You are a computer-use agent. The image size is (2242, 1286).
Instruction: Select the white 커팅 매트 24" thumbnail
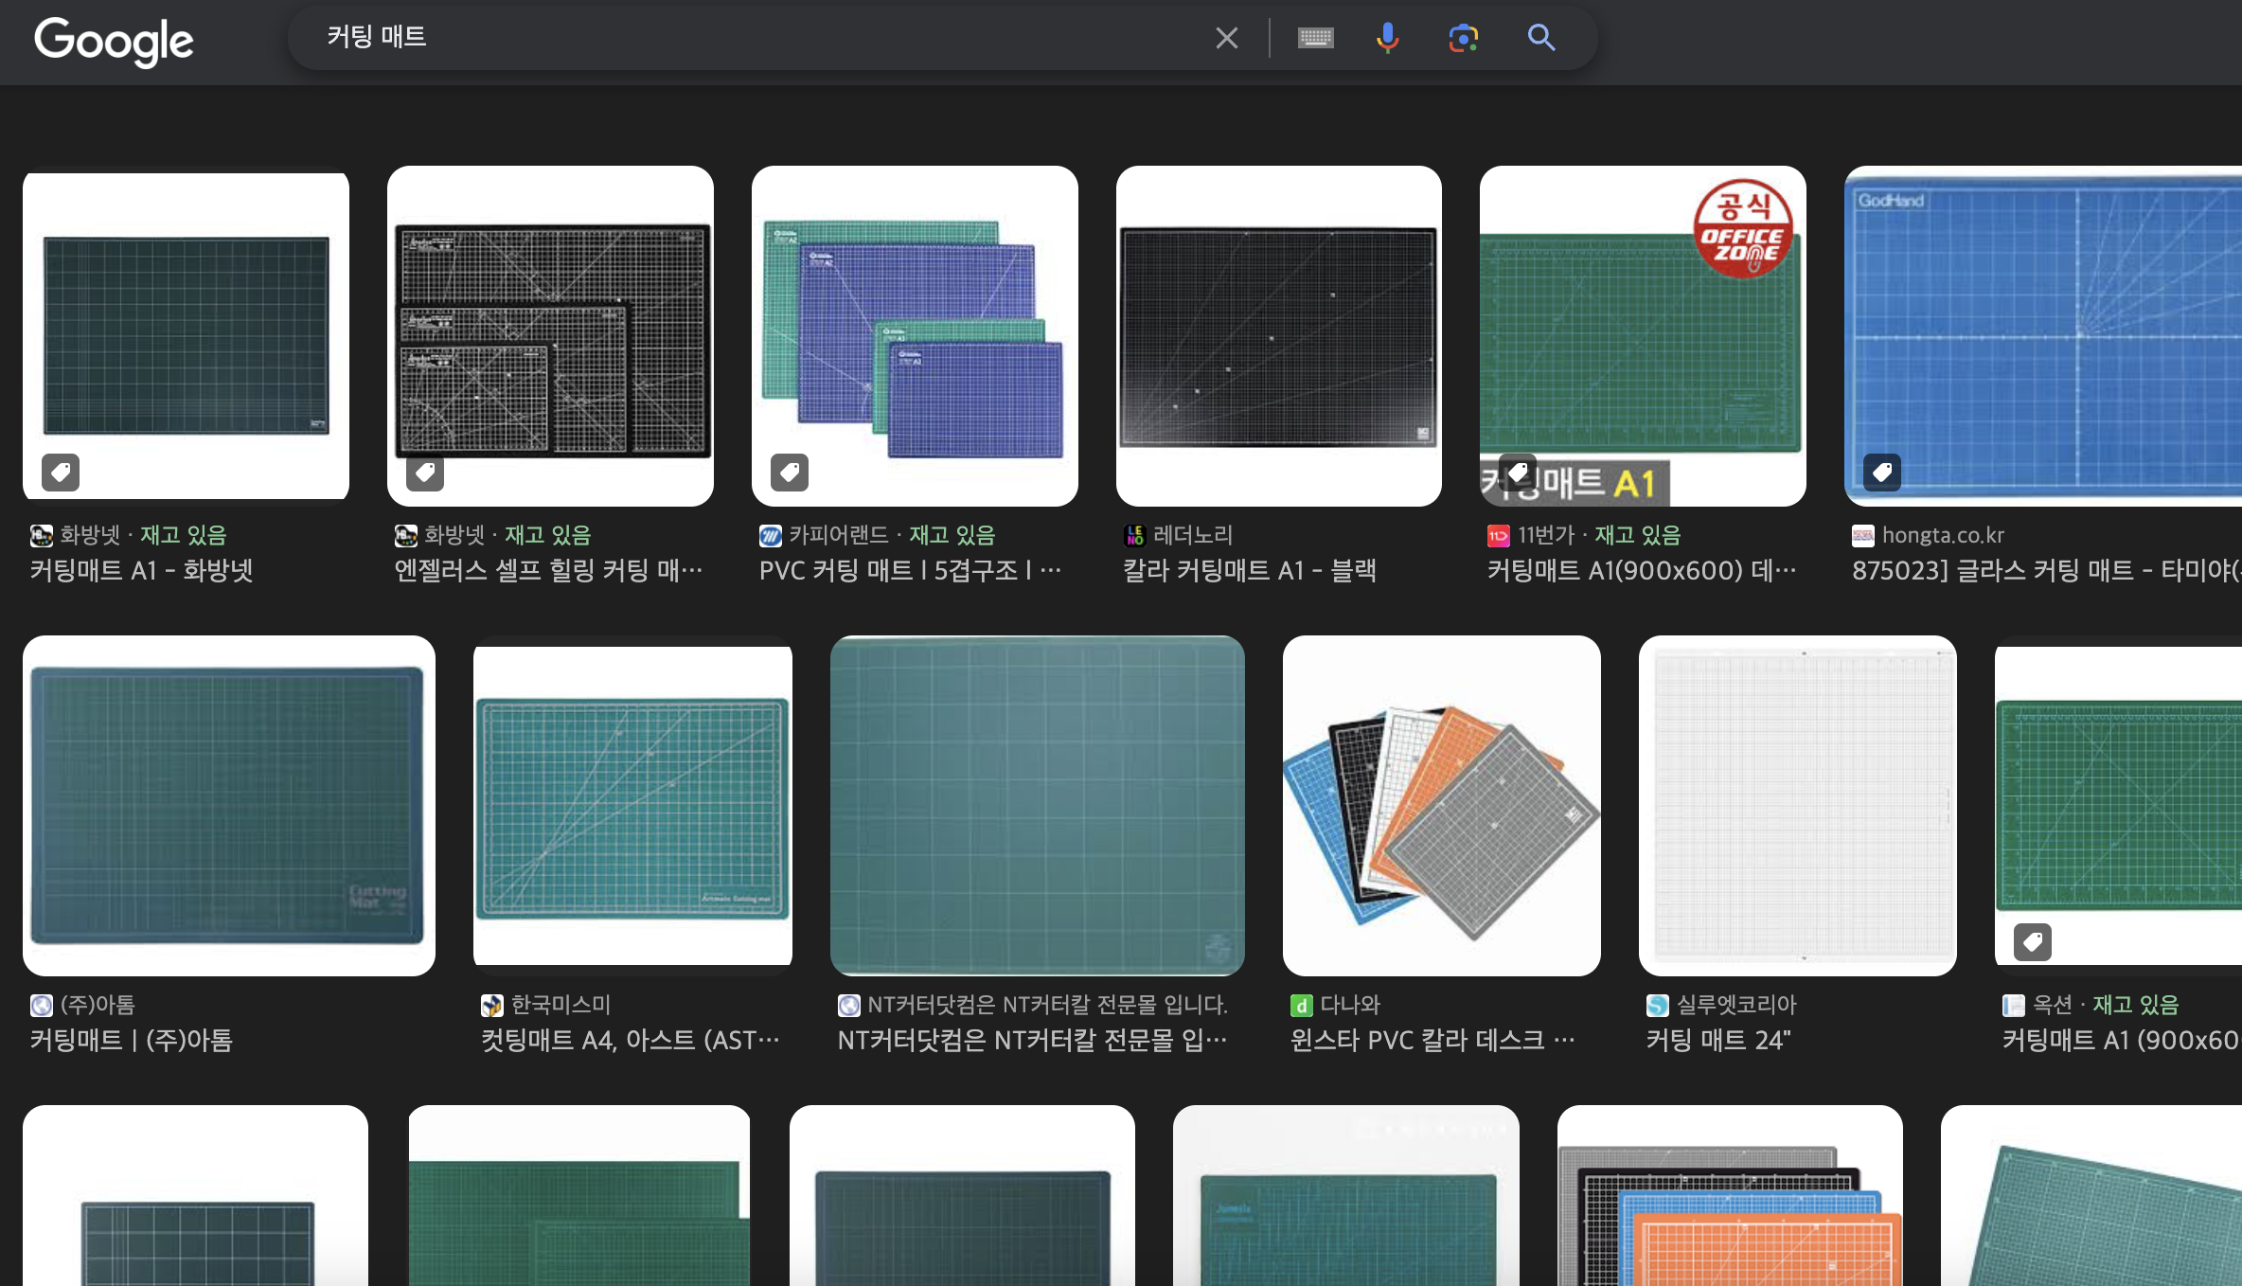pyautogui.click(x=1797, y=805)
